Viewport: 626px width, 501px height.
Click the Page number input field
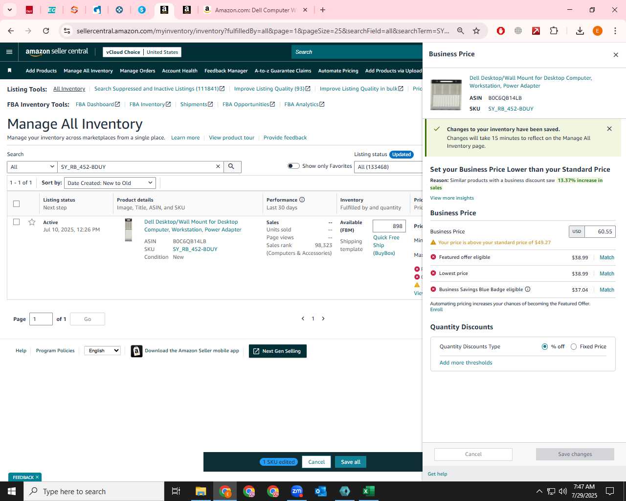[41, 319]
